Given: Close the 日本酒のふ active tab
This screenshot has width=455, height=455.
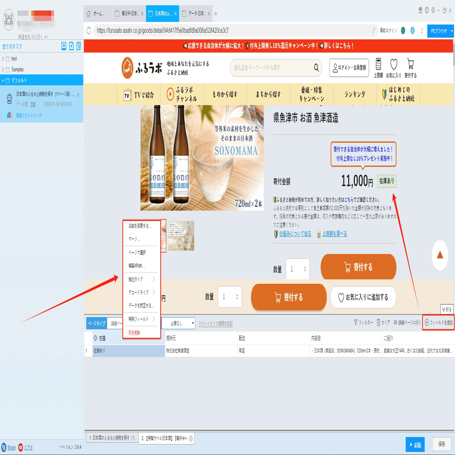Looking at the screenshot, I should 176,14.
